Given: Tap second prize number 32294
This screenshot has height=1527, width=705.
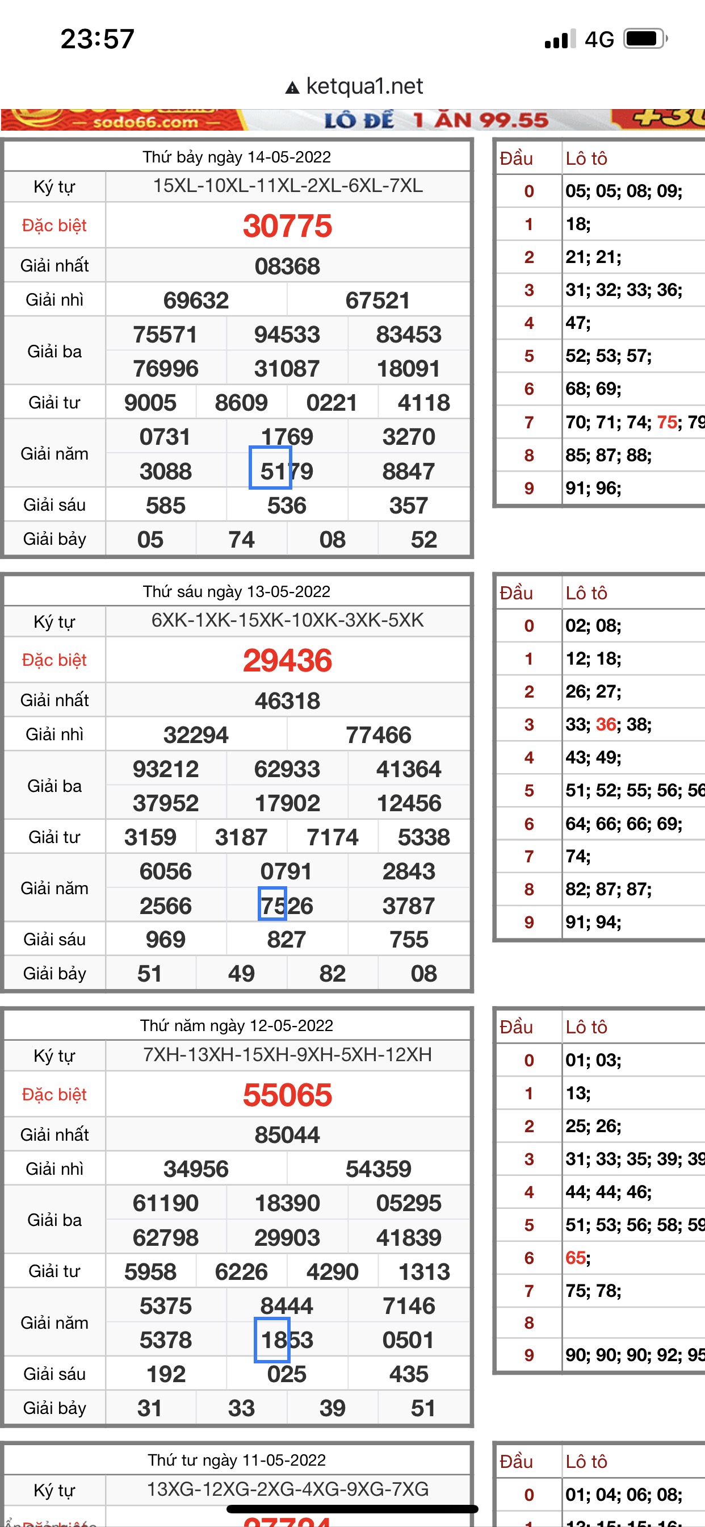Looking at the screenshot, I should [x=196, y=735].
